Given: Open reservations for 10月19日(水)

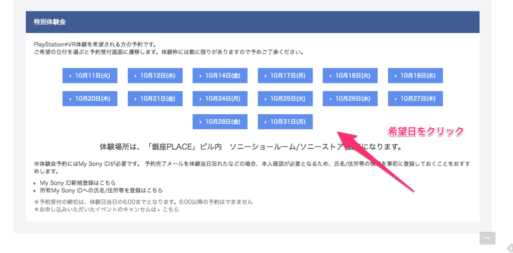Looking at the screenshot, I should [x=415, y=76].
